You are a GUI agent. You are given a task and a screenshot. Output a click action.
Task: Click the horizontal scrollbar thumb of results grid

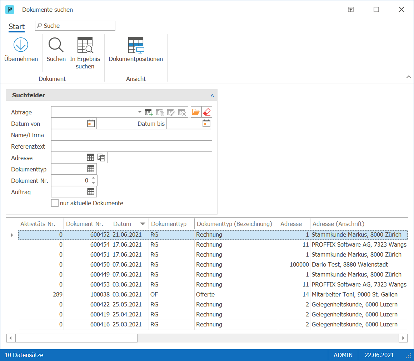(x=76, y=338)
